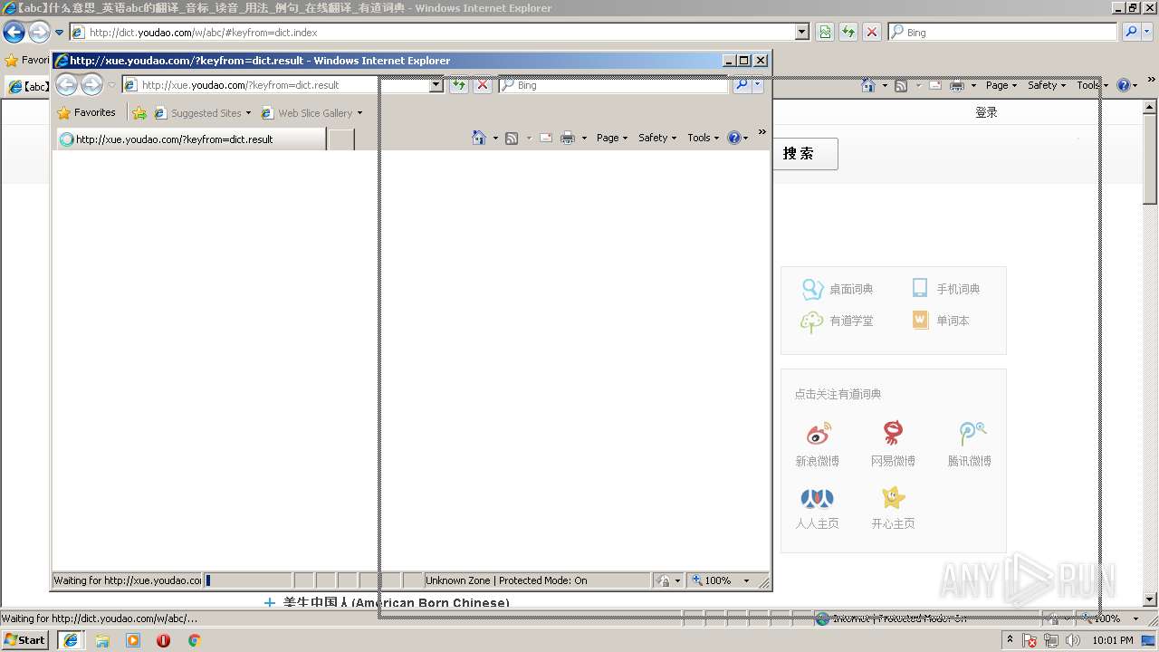The width and height of the screenshot is (1159, 652).
Task: Click the RSS Feeds icon in main window
Action: (901, 85)
